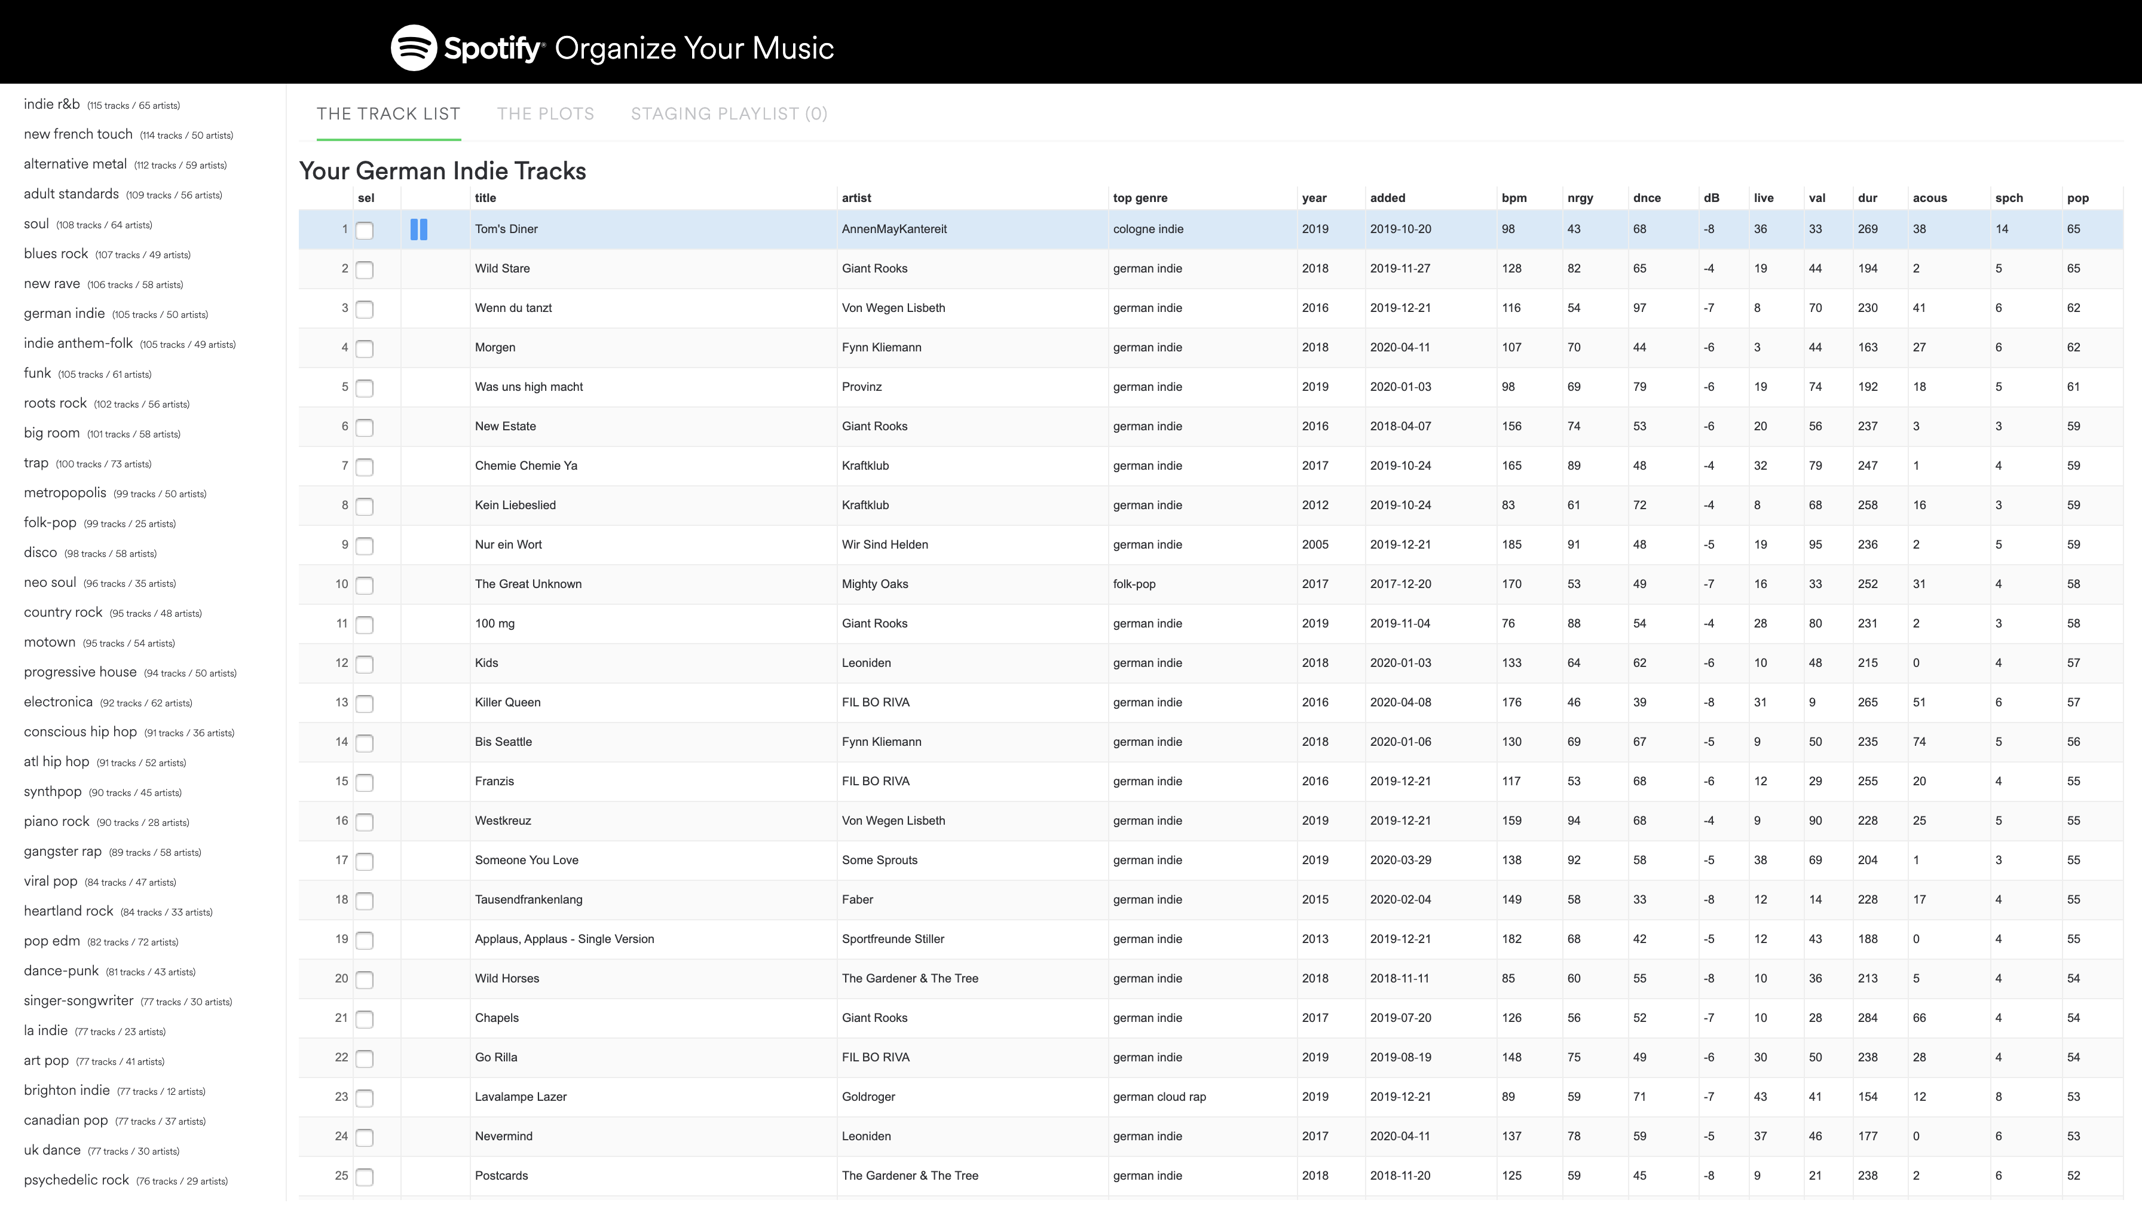Sort by the added date column
The image size is (2142, 1206).
[x=1387, y=198]
